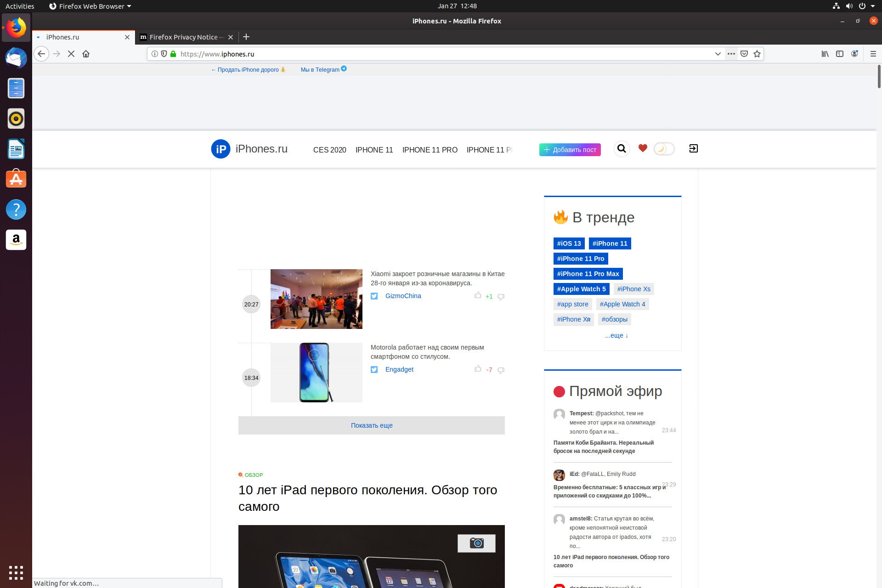Toggle Firefox sidebar view
The image size is (882, 588).
click(840, 54)
